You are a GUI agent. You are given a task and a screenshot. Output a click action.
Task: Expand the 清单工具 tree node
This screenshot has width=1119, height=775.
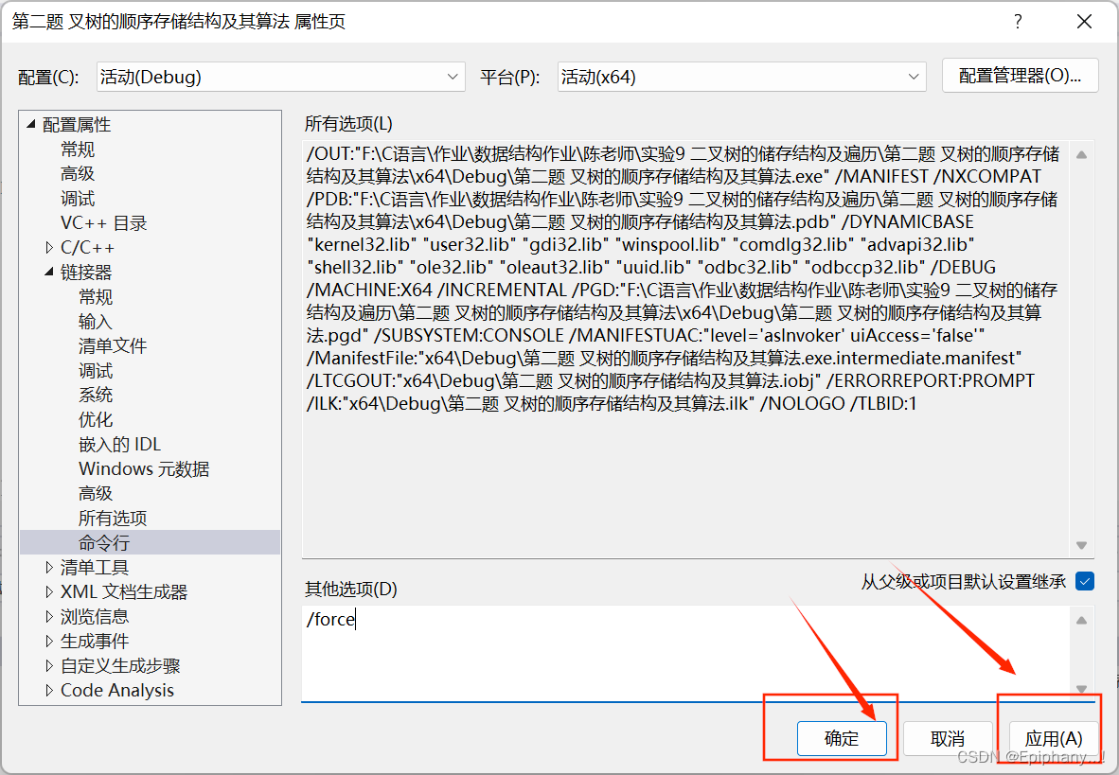48,567
